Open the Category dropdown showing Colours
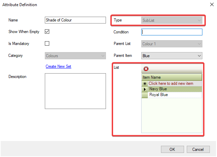Image resolution: width=217 pixels, height=157 pixels. point(75,56)
